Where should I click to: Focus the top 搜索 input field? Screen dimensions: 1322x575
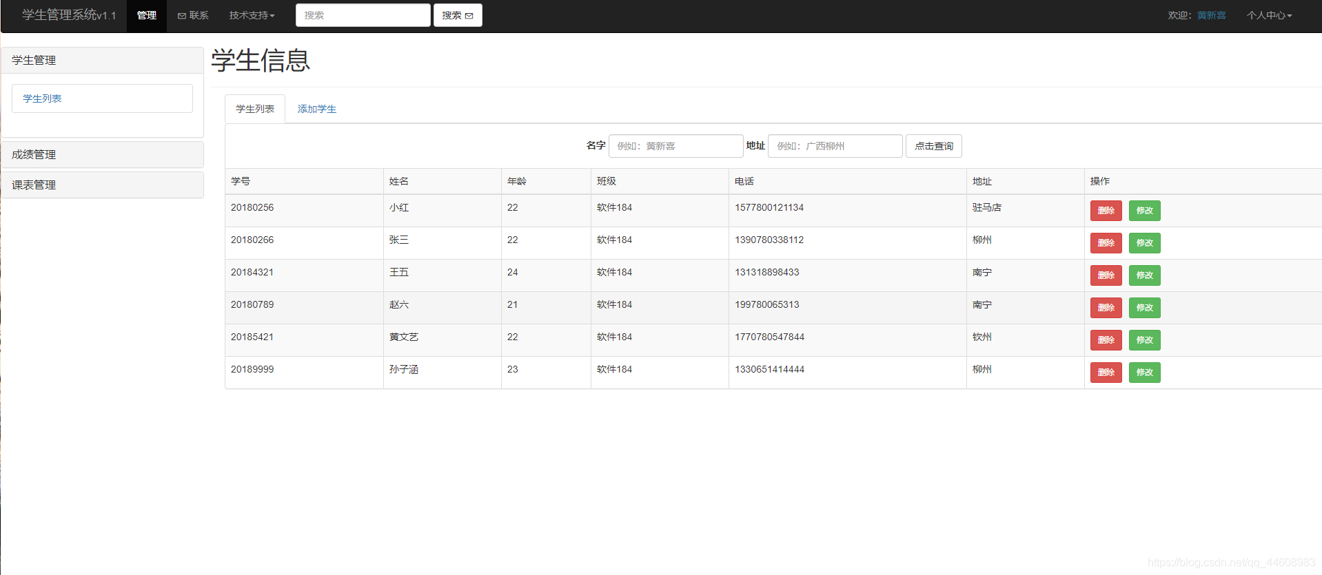point(363,15)
